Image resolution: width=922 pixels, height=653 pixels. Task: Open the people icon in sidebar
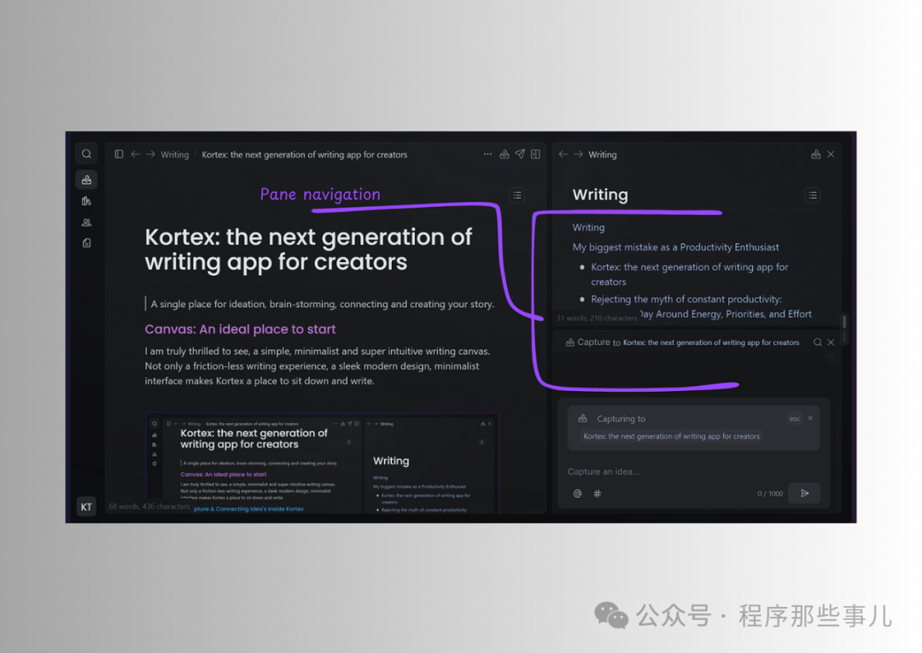pyautogui.click(x=86, y=222)
